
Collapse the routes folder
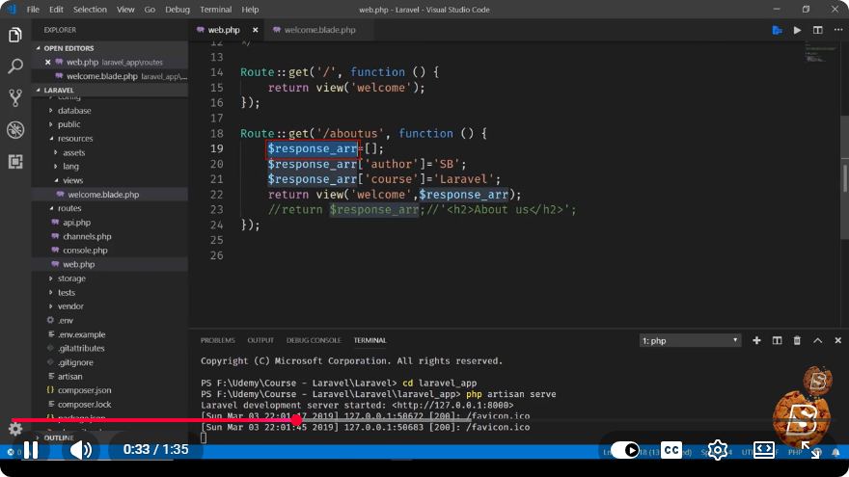coord(69,208)
